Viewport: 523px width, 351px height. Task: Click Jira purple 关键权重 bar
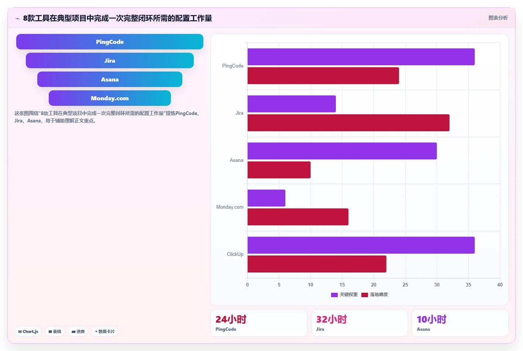tap(292, 104)
